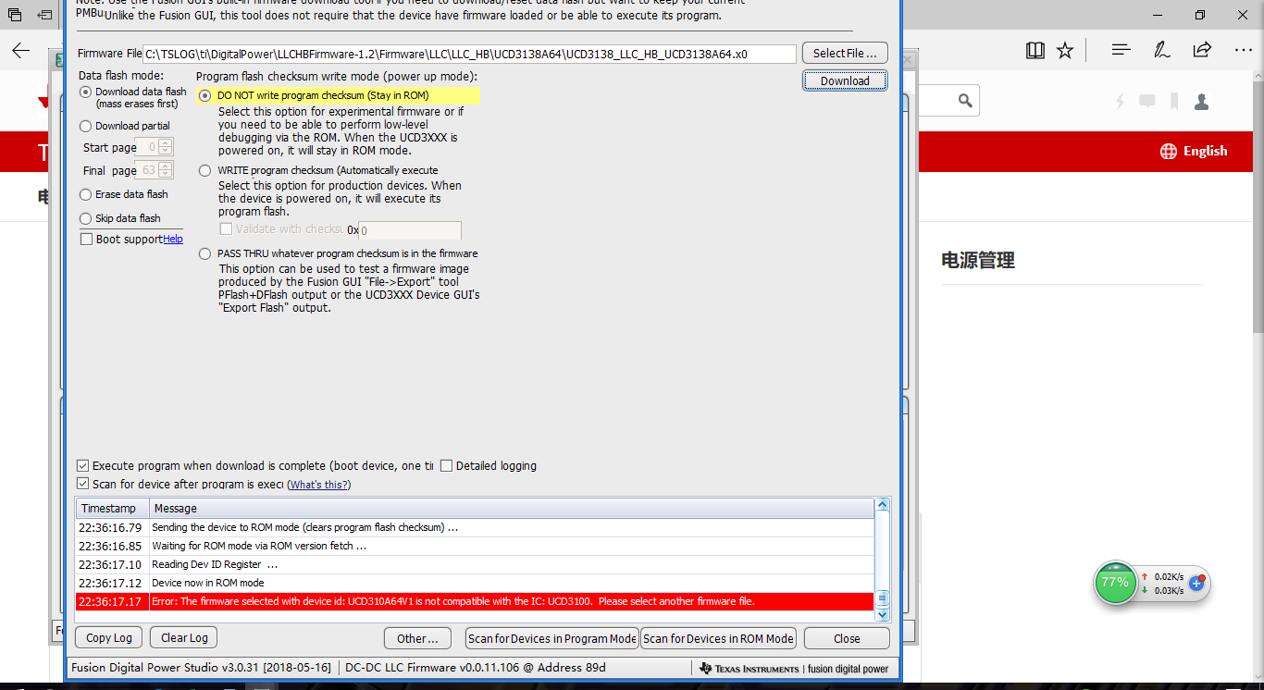Toggle Execute program when download is complete
Viewport: 1264px width, 690px height.
[x=83, y=466]
